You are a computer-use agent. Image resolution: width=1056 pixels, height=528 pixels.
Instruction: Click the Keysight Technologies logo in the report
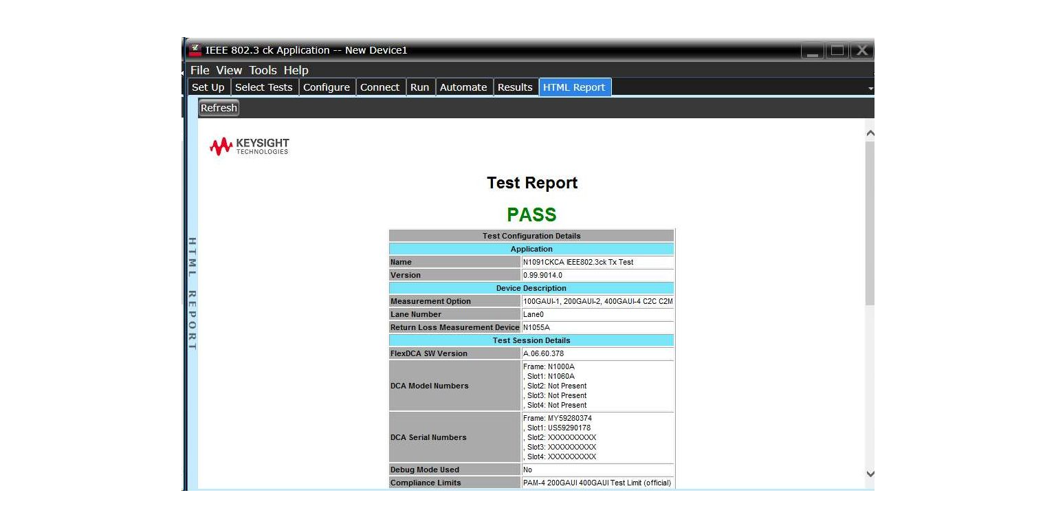[x=247, y=146]
